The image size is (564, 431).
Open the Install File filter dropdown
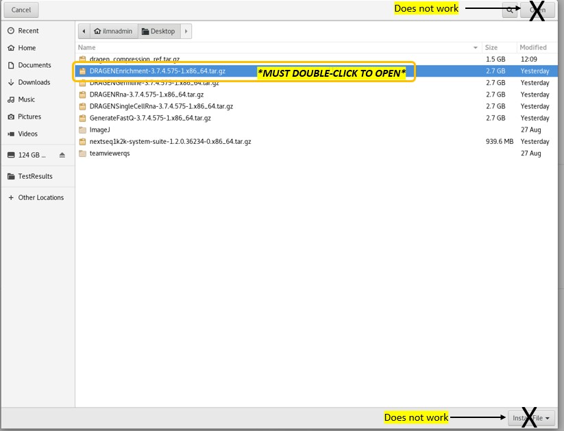pos(532,417)
